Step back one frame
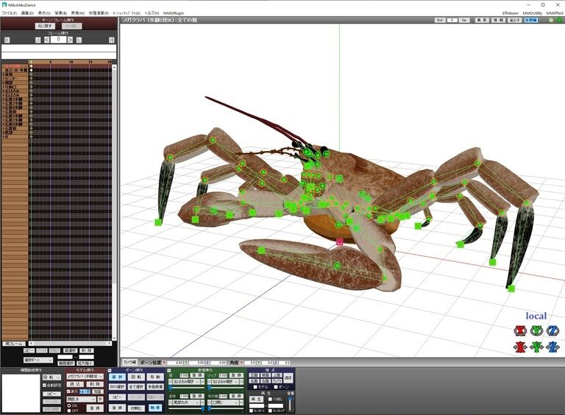This screenshot has height=415, width=565. (47, 40)
